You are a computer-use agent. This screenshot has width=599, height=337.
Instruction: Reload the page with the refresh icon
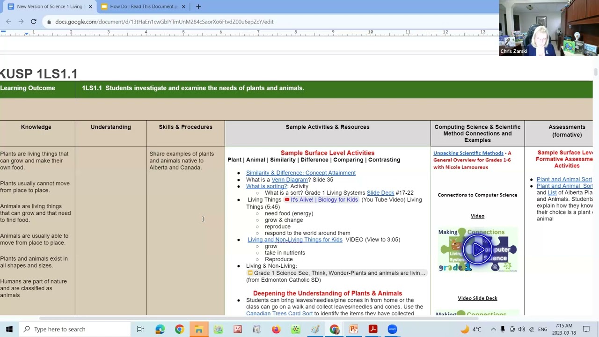click(34, 22)
